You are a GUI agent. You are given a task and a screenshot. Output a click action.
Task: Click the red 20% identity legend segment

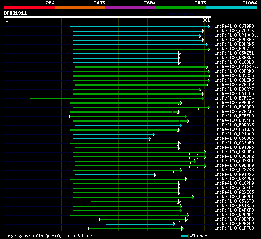point(29,7)
